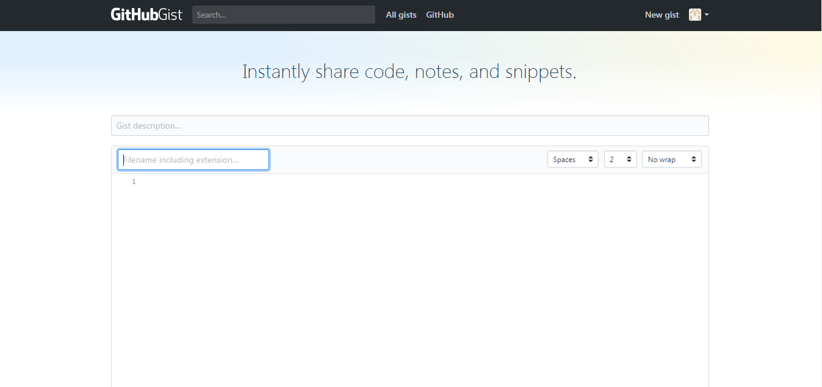Select the All gists menu item

(x=401, y=15)
